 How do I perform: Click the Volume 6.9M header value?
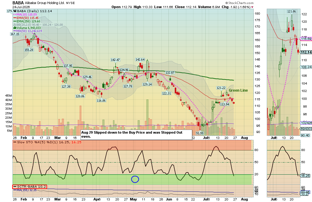209,7
